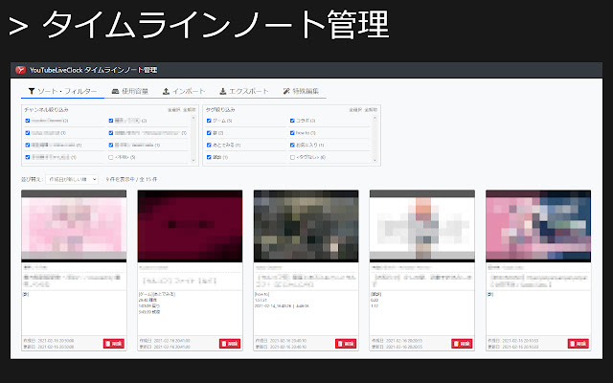
Task: Click the download icon beside エクスポート
Action: click(x=223, y=91)
